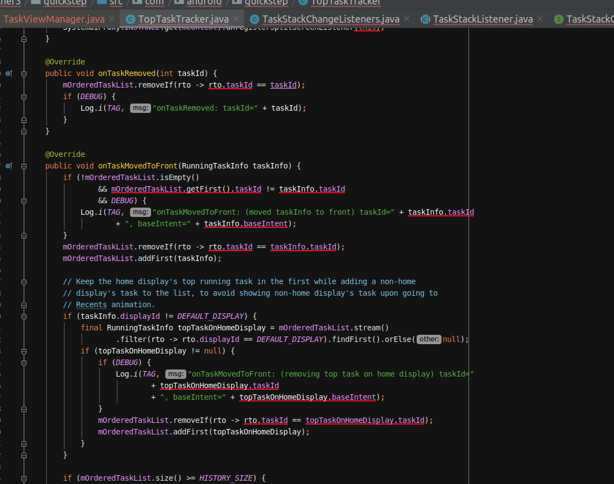Click the @Override annotation above onTaskRemoved
The image size is (614, 484).
[65, 62]
